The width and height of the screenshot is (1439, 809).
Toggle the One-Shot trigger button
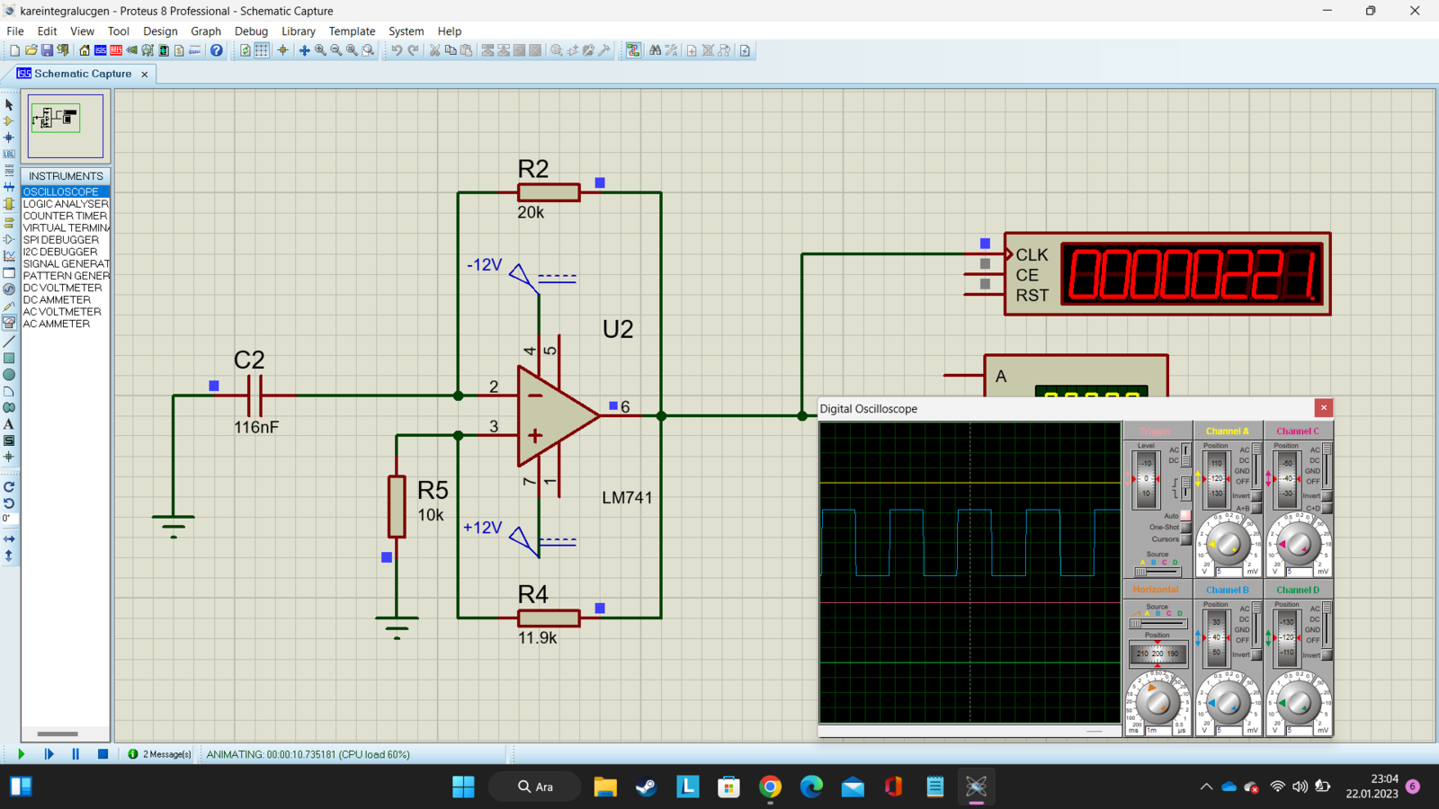tap(1186, 528)
